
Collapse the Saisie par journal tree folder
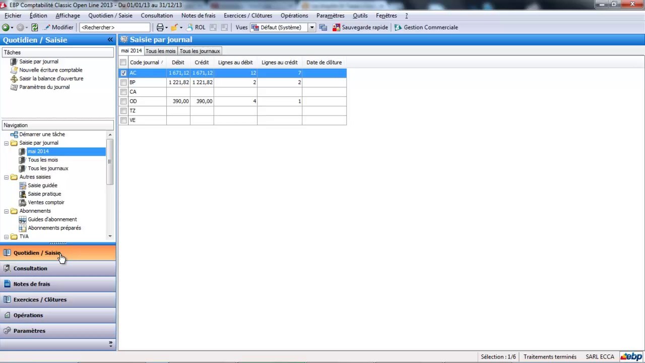pos(7,143)
